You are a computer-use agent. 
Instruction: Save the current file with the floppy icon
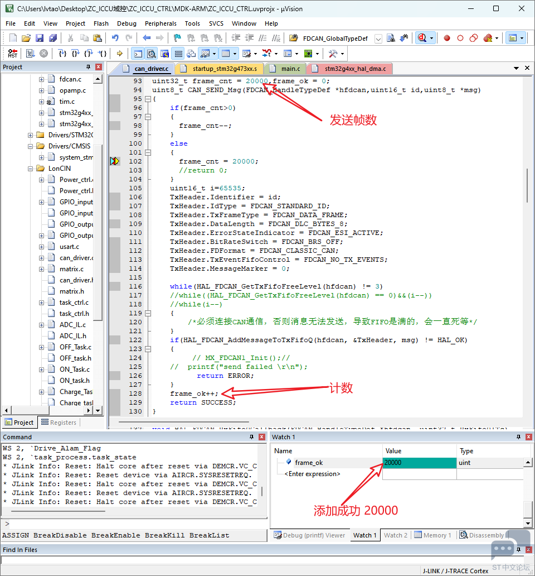40,38
